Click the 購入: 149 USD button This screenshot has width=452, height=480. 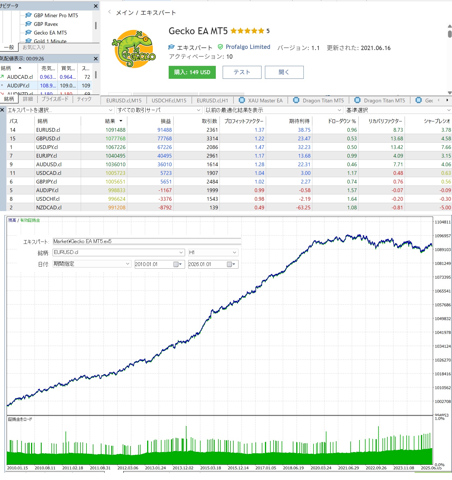(x=192, y=72)
